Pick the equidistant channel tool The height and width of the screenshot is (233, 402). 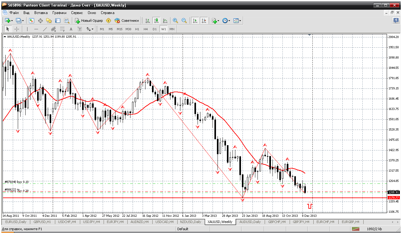[54, 29]
